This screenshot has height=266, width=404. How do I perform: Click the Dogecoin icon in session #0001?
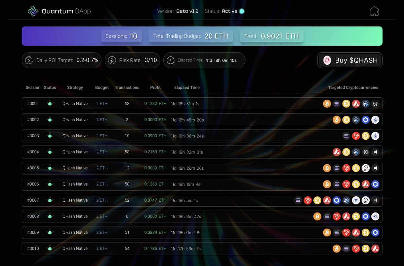point(346,104)
